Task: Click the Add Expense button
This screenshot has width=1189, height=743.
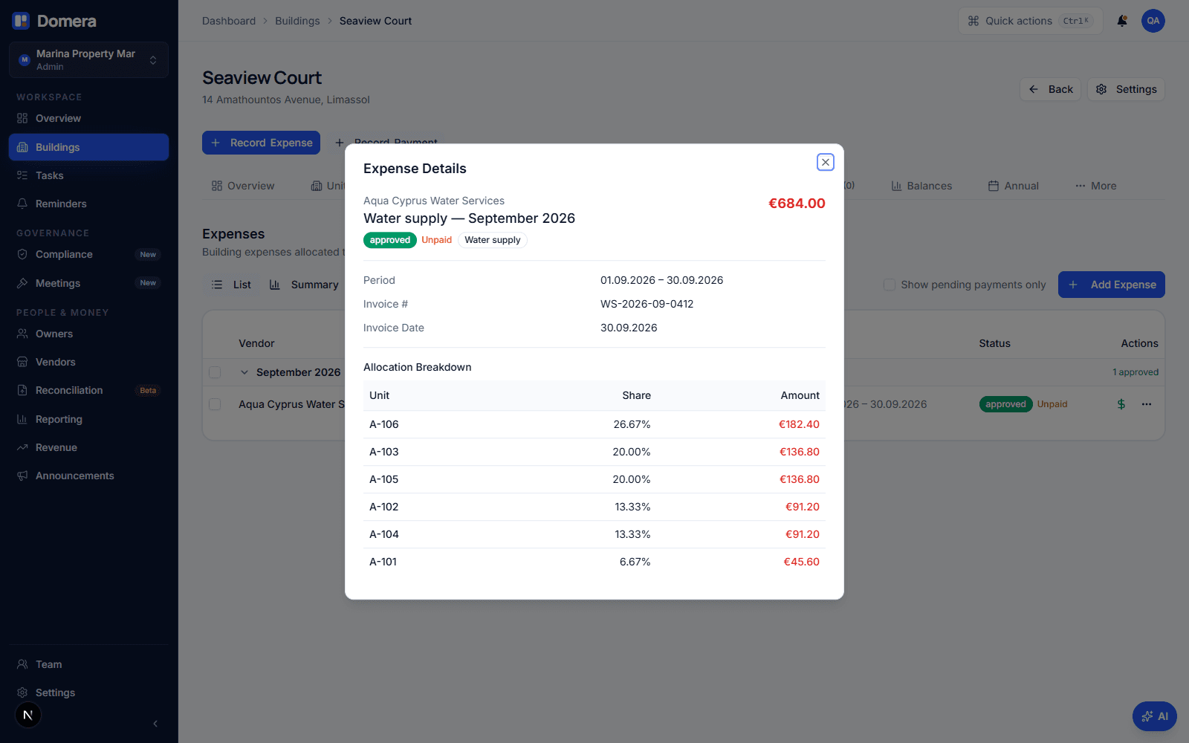Action: (1111, 285)
